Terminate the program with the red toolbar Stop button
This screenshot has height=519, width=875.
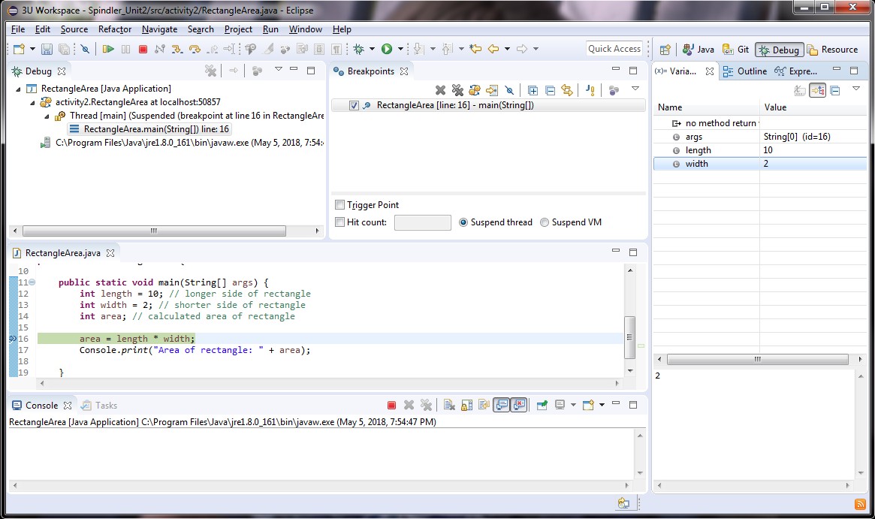coord(142,49)
